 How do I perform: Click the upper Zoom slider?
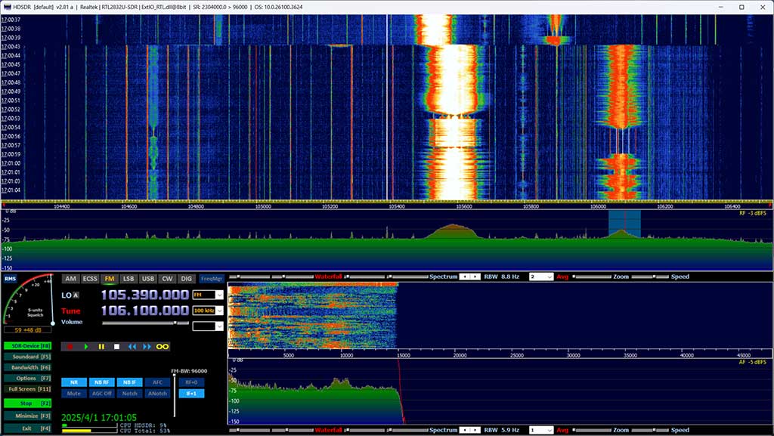click(x=593, y=277)
